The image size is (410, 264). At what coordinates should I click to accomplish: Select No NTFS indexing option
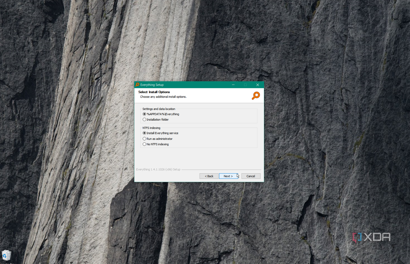156,144
